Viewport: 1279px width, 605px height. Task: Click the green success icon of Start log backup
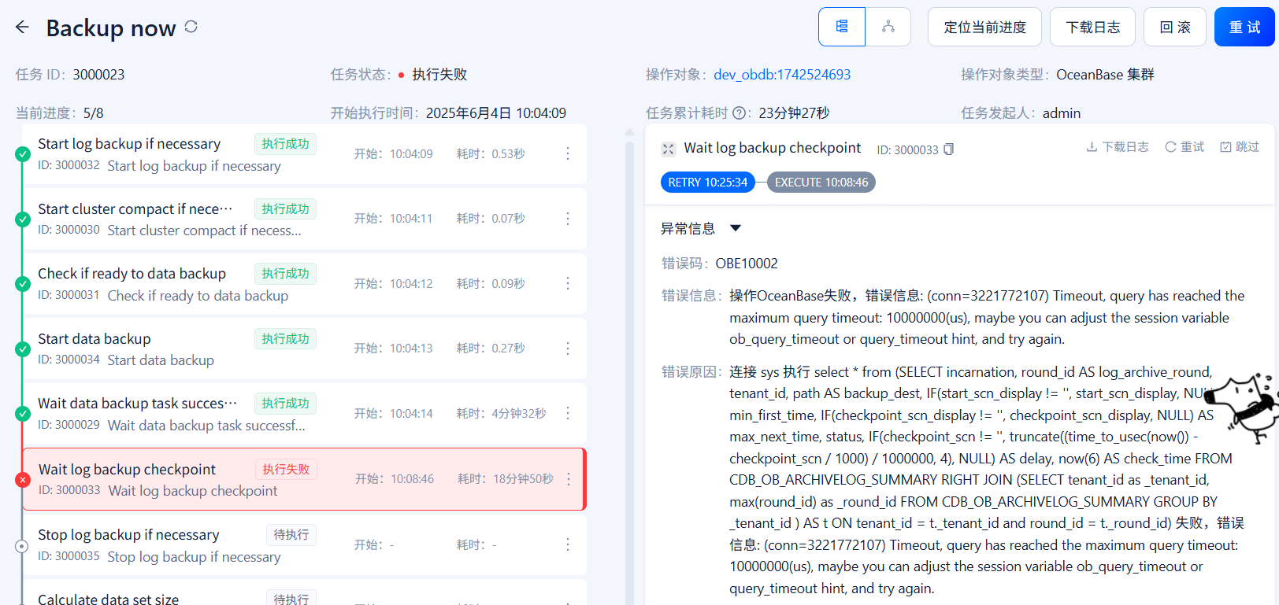[x=23, y=154]
